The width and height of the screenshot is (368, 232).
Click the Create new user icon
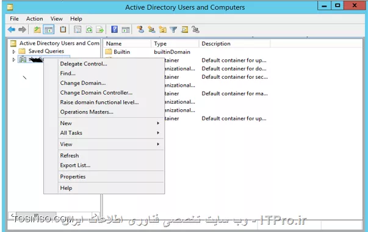coord(140,29)
